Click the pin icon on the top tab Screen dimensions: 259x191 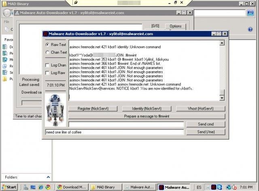(x=76, y=2)
